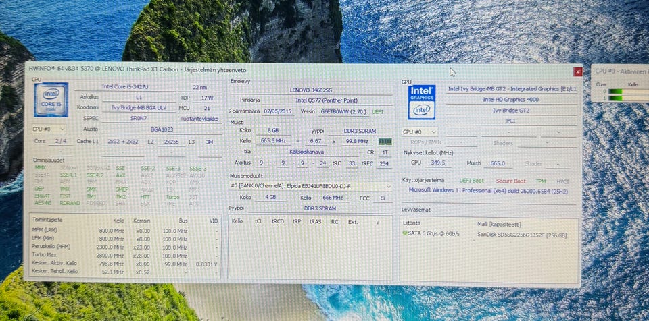Click the 17 W TDP value
The width and height of the screenshot is (649, 321).
point(207,98)
